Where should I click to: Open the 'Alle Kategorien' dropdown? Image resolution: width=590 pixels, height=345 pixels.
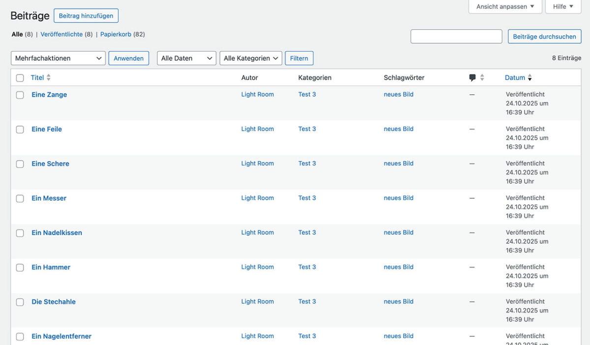[x=250, y=58]
